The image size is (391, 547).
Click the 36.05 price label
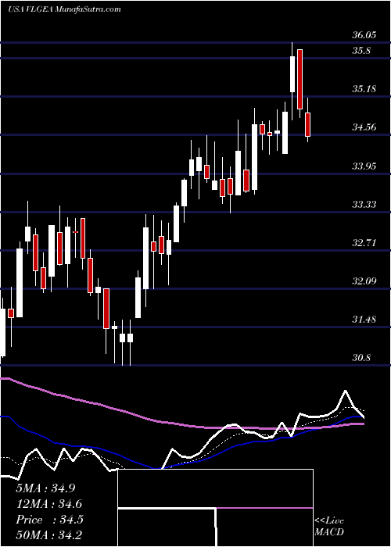click(x=364, y=35)
